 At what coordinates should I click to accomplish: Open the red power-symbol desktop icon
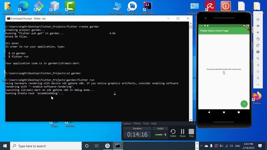[x=226, y=6]
